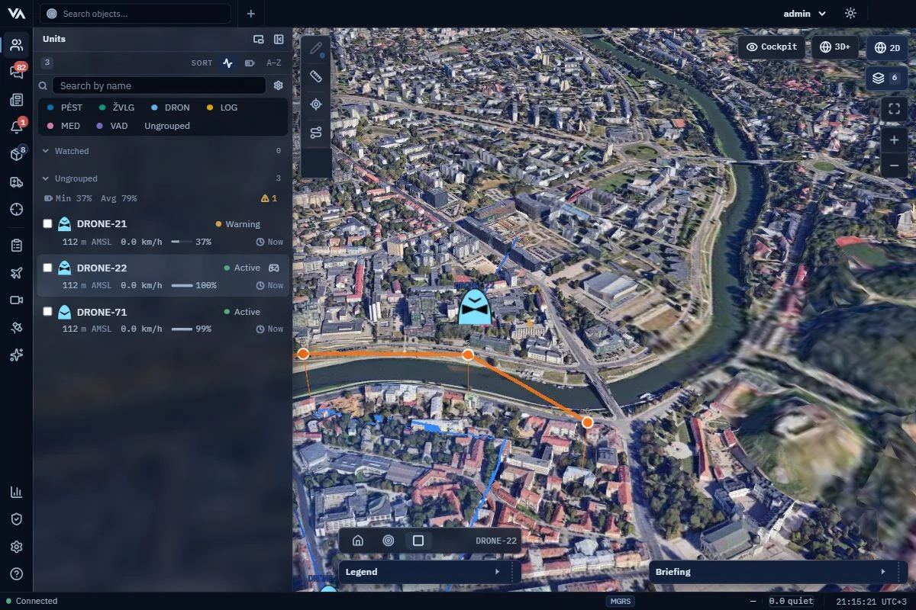Toggle the light/dark theme sun icon
The image size is (916, 610).
pyautogui.click(x=850, y=13)
